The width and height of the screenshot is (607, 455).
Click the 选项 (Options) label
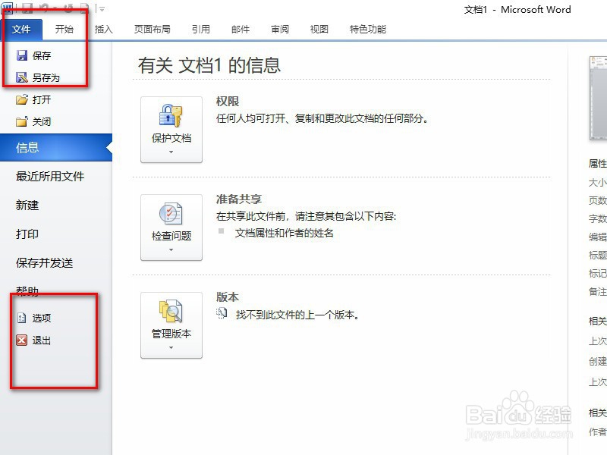point(42,318)
